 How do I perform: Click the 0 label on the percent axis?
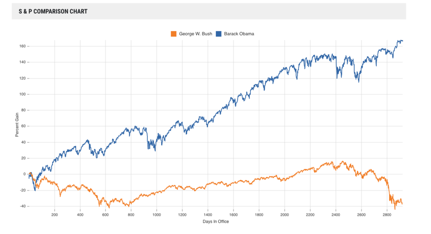(x=24, y=174)
